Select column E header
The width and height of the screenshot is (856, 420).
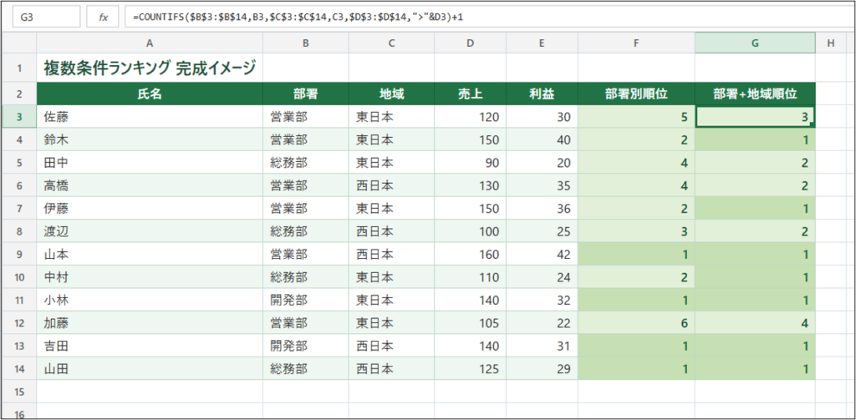pos(542,43)
